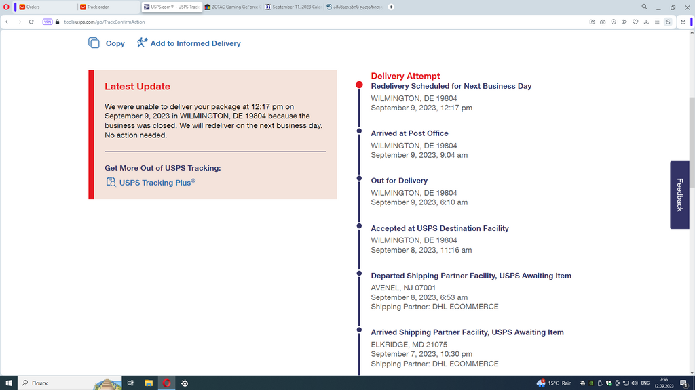Click the Out for Delivery timeline dot

tap(359, 179)
